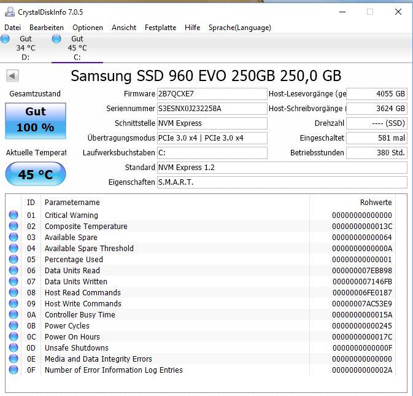The image size is (413, 396).
Task: Click the 45 °C temperature button
Action: tap(36, 174)
